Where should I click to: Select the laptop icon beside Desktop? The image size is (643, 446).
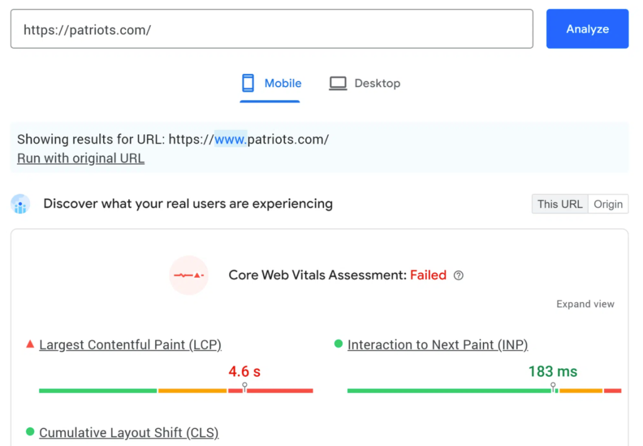[338, 82]
